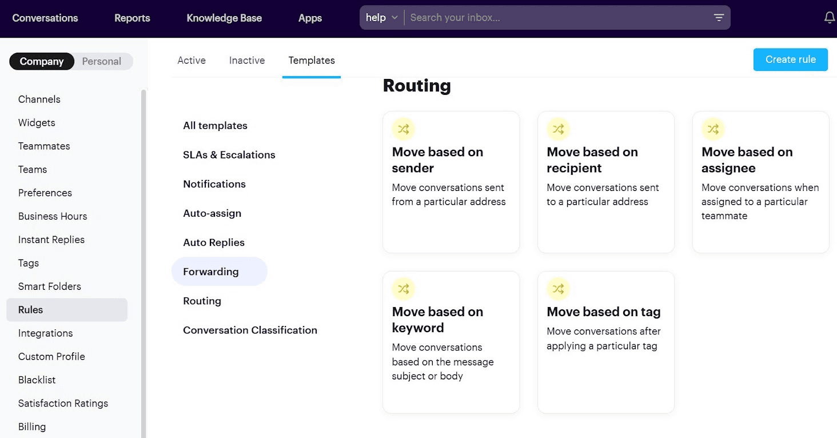Expand the help inbox dropdown
The image size is (837, 438).
(381, 18)
